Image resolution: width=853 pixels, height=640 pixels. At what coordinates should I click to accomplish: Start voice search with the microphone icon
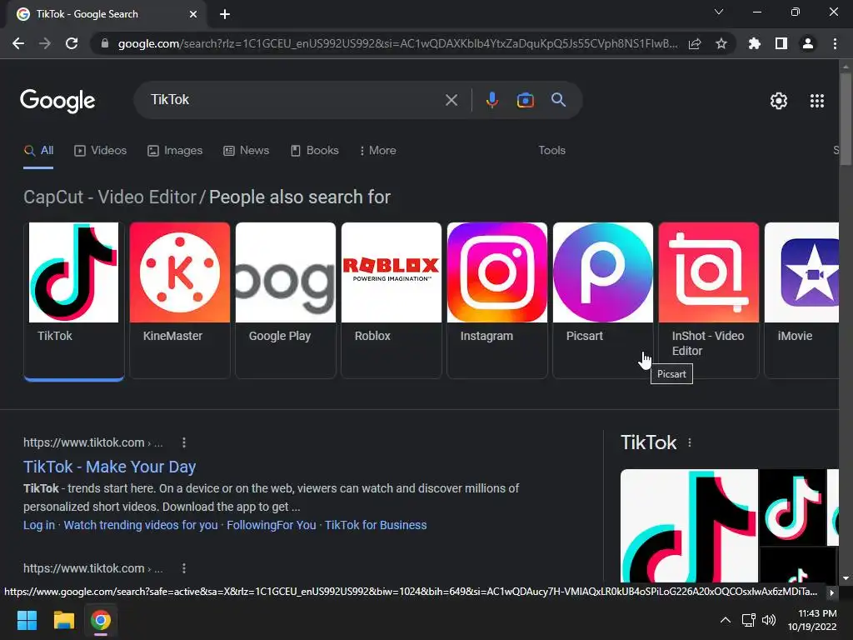[x=491, y=100]
